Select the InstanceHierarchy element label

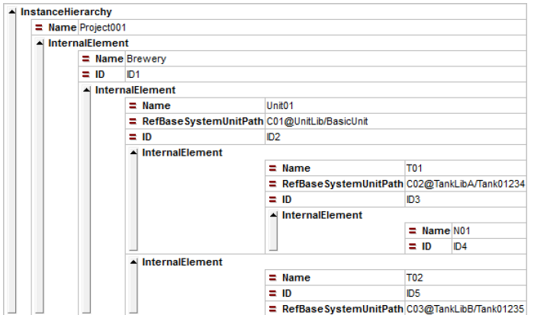[66, 12]
